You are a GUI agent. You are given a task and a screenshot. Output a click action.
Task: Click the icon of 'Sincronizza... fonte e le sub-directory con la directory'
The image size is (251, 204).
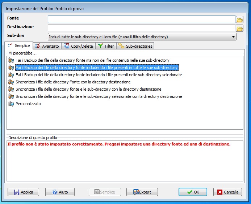tap(11, 89)
